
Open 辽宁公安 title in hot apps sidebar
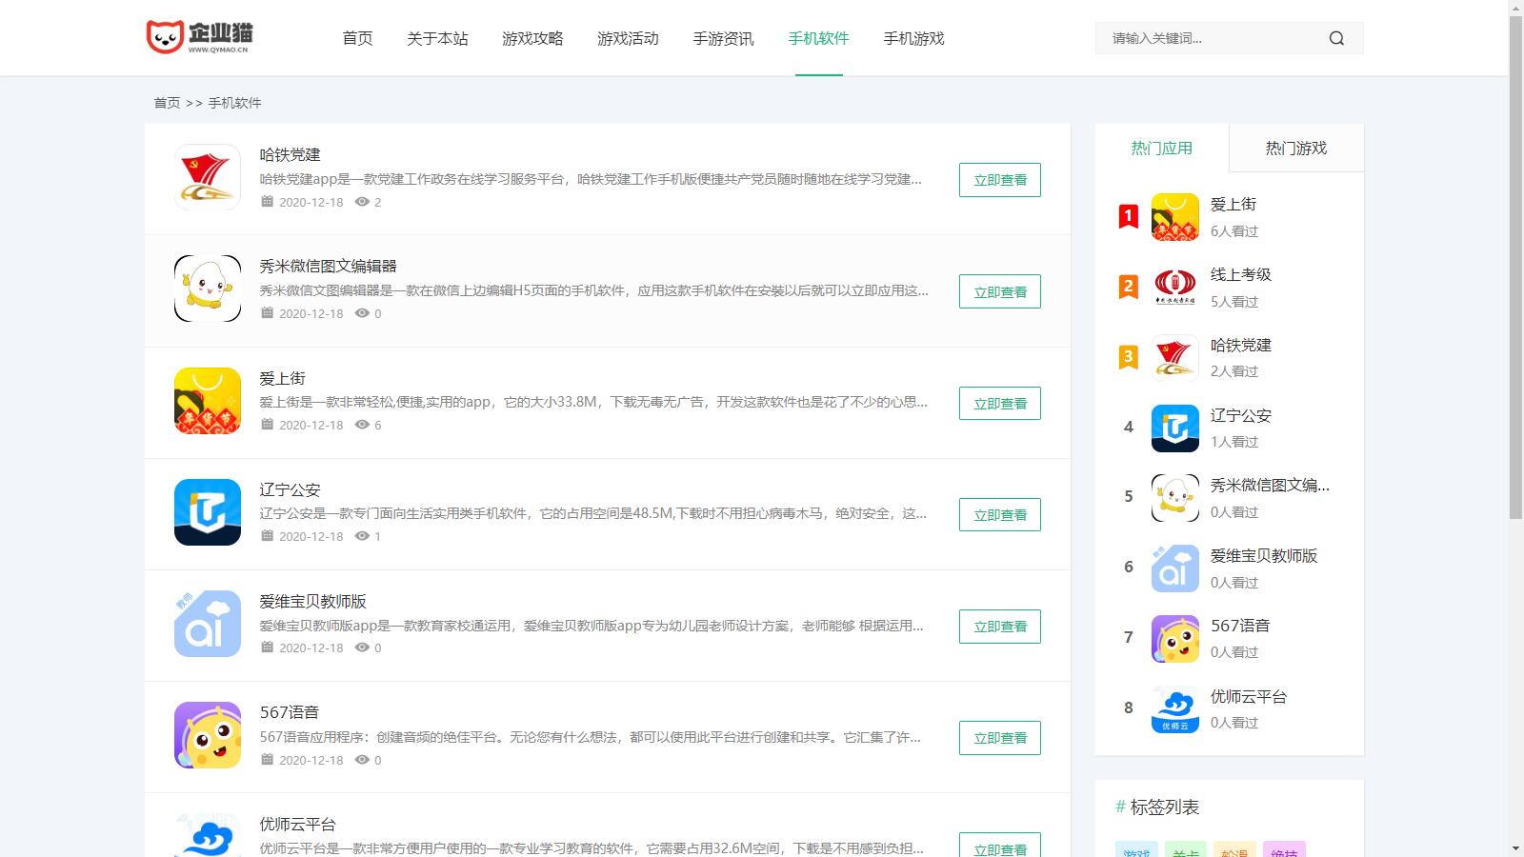(x=1240, y=415)
